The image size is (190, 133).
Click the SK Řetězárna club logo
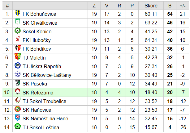pyautogui.click(x=18, y=92)
